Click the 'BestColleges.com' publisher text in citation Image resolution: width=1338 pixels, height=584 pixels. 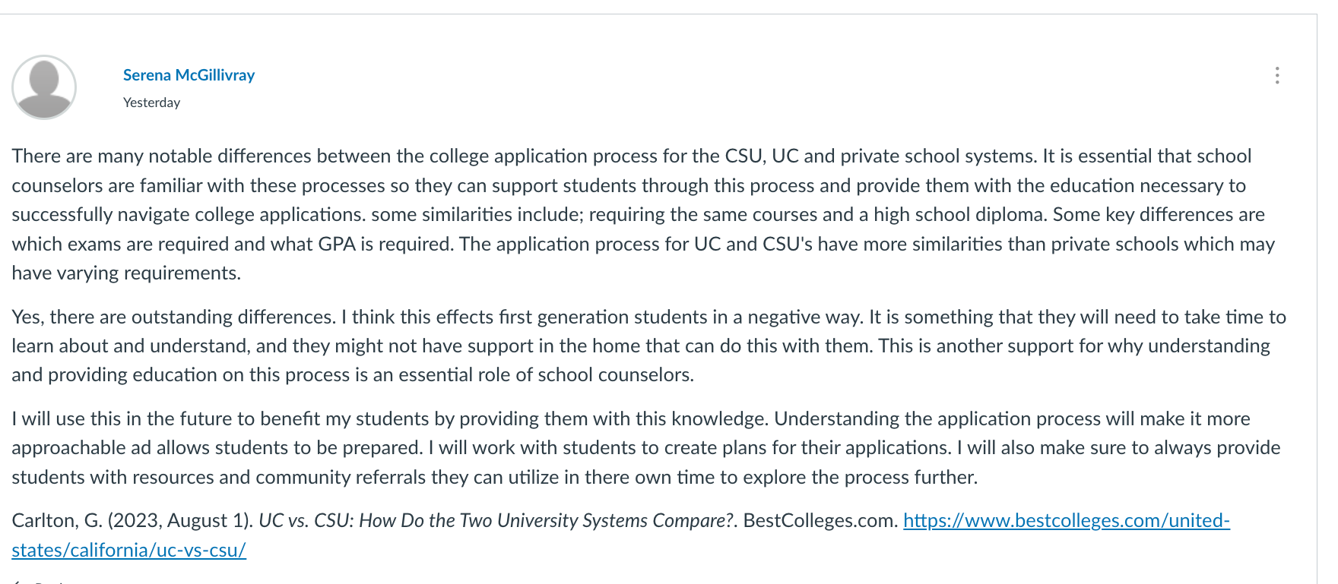coord(820,520)
